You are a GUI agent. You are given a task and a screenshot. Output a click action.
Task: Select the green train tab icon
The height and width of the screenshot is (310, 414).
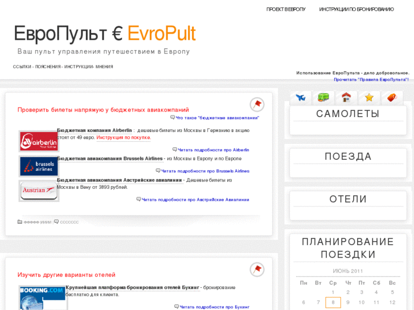(x=323, y=97)
